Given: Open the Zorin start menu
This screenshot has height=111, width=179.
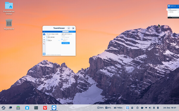Looking at the screenshot, I should click(x=3, y=107).
